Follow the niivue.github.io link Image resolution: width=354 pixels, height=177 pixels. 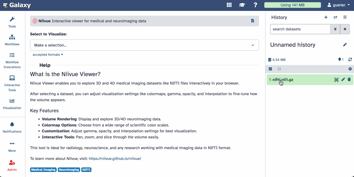pyautogui.click(x=115, y=158)
